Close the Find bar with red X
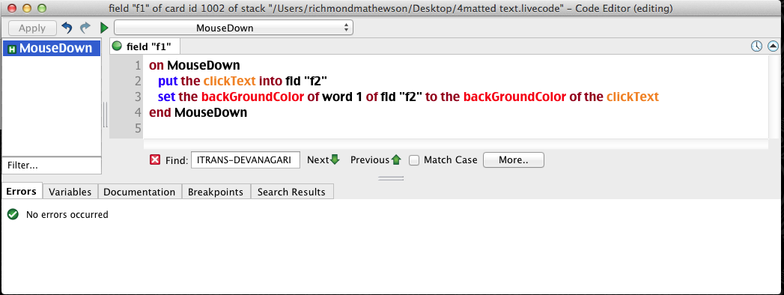 [155, 160]
